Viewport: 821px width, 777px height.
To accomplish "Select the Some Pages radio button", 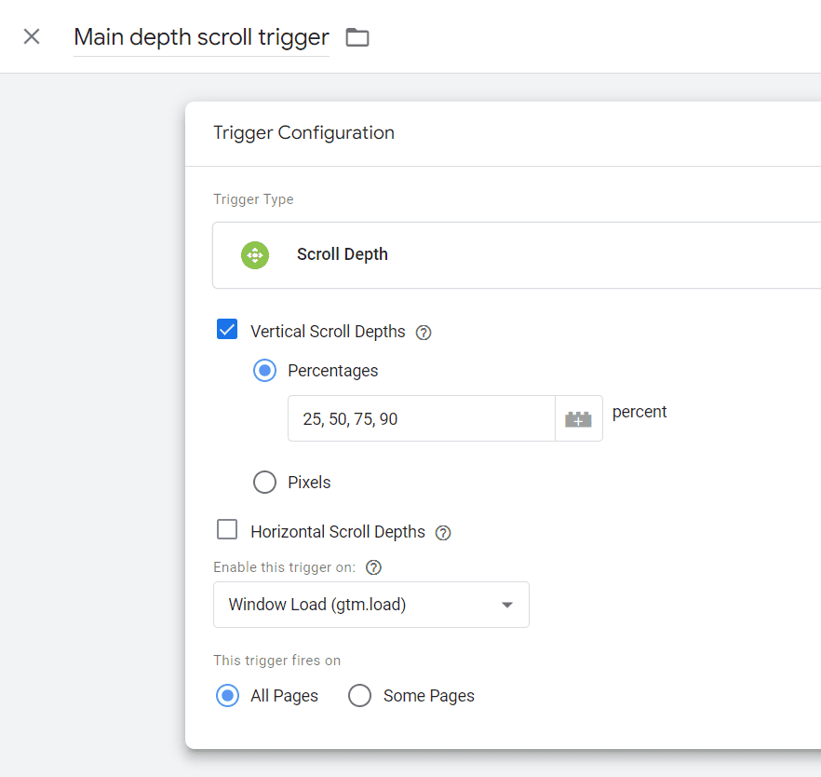I will click(x=359, y=695).
